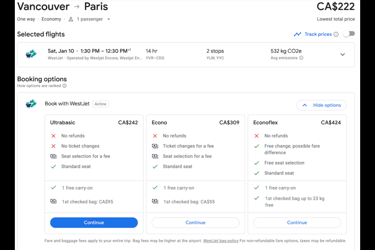
Task: Click the Track prices info icon
Action: point(336,34)
